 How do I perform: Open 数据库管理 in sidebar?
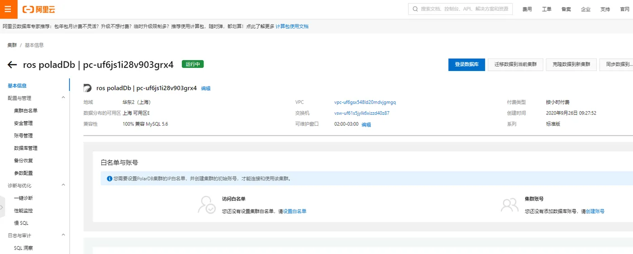click(26, 148)
